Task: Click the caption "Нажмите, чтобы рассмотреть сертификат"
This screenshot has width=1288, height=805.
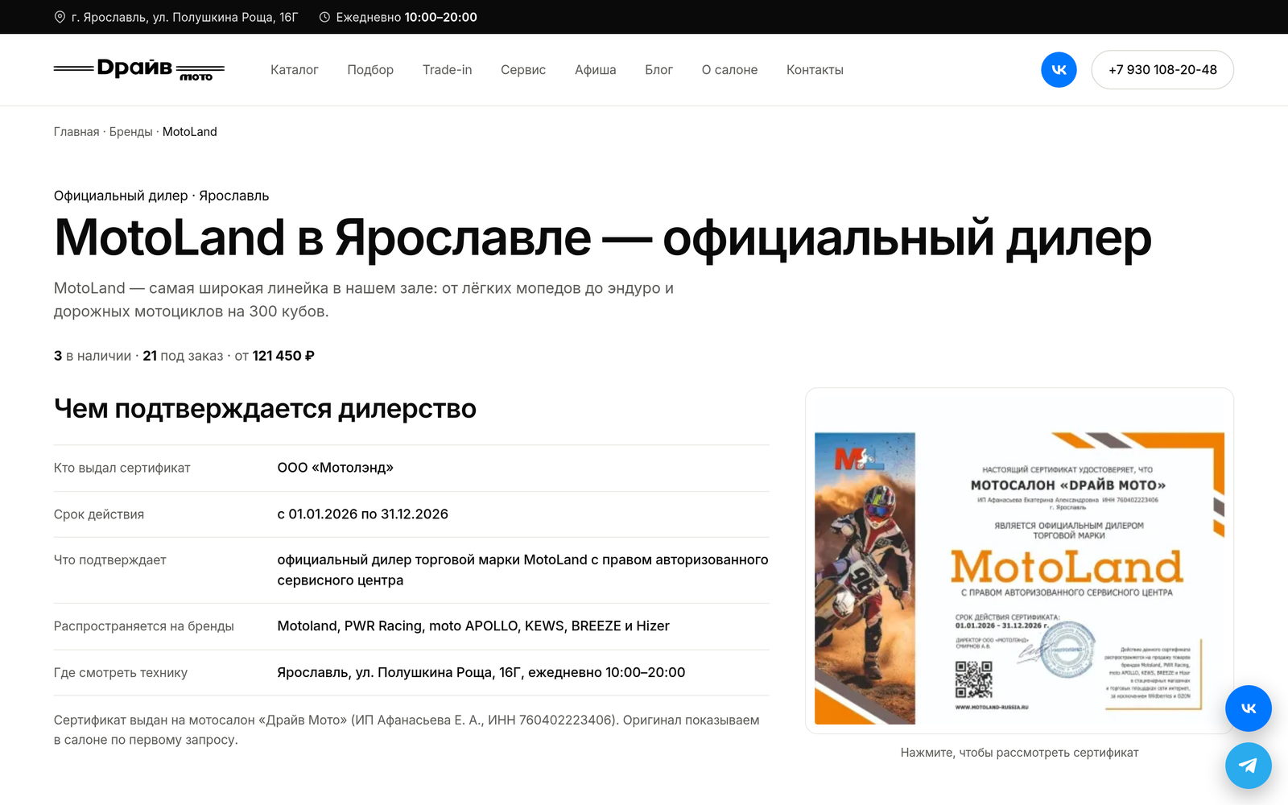Action: coord(1019,753)
